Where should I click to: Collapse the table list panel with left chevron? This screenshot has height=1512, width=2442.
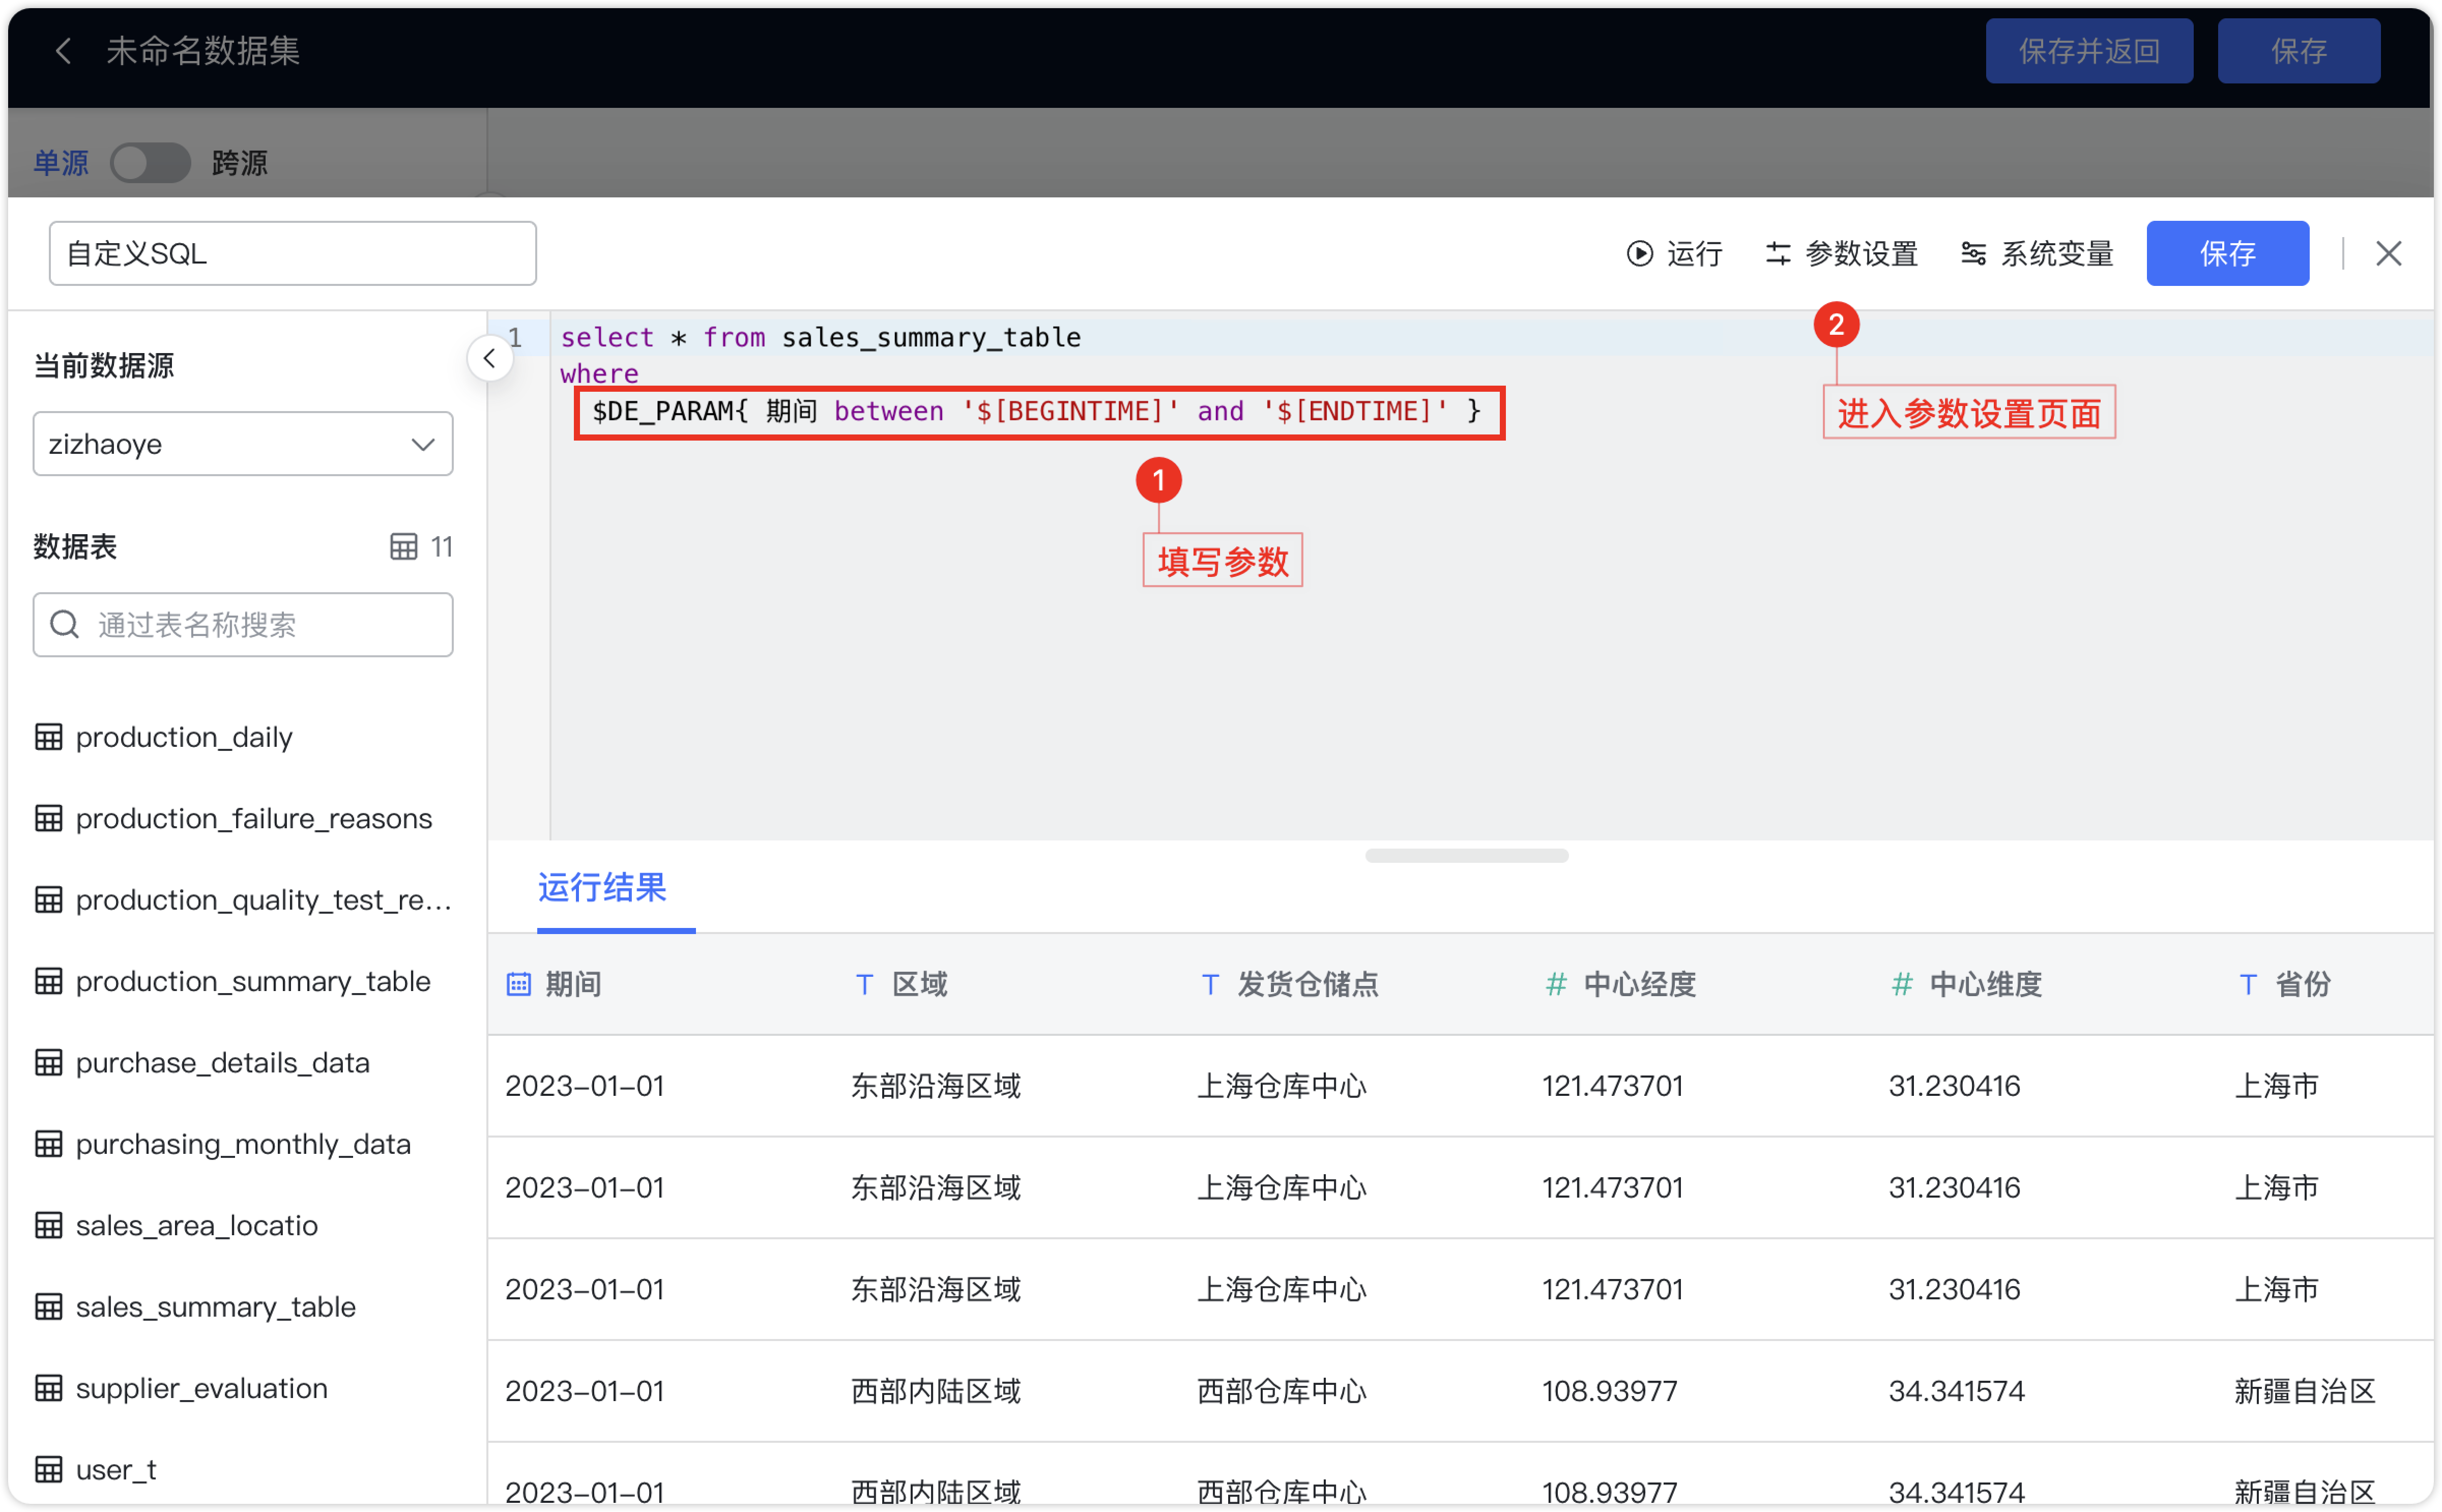tap(489, 357)
